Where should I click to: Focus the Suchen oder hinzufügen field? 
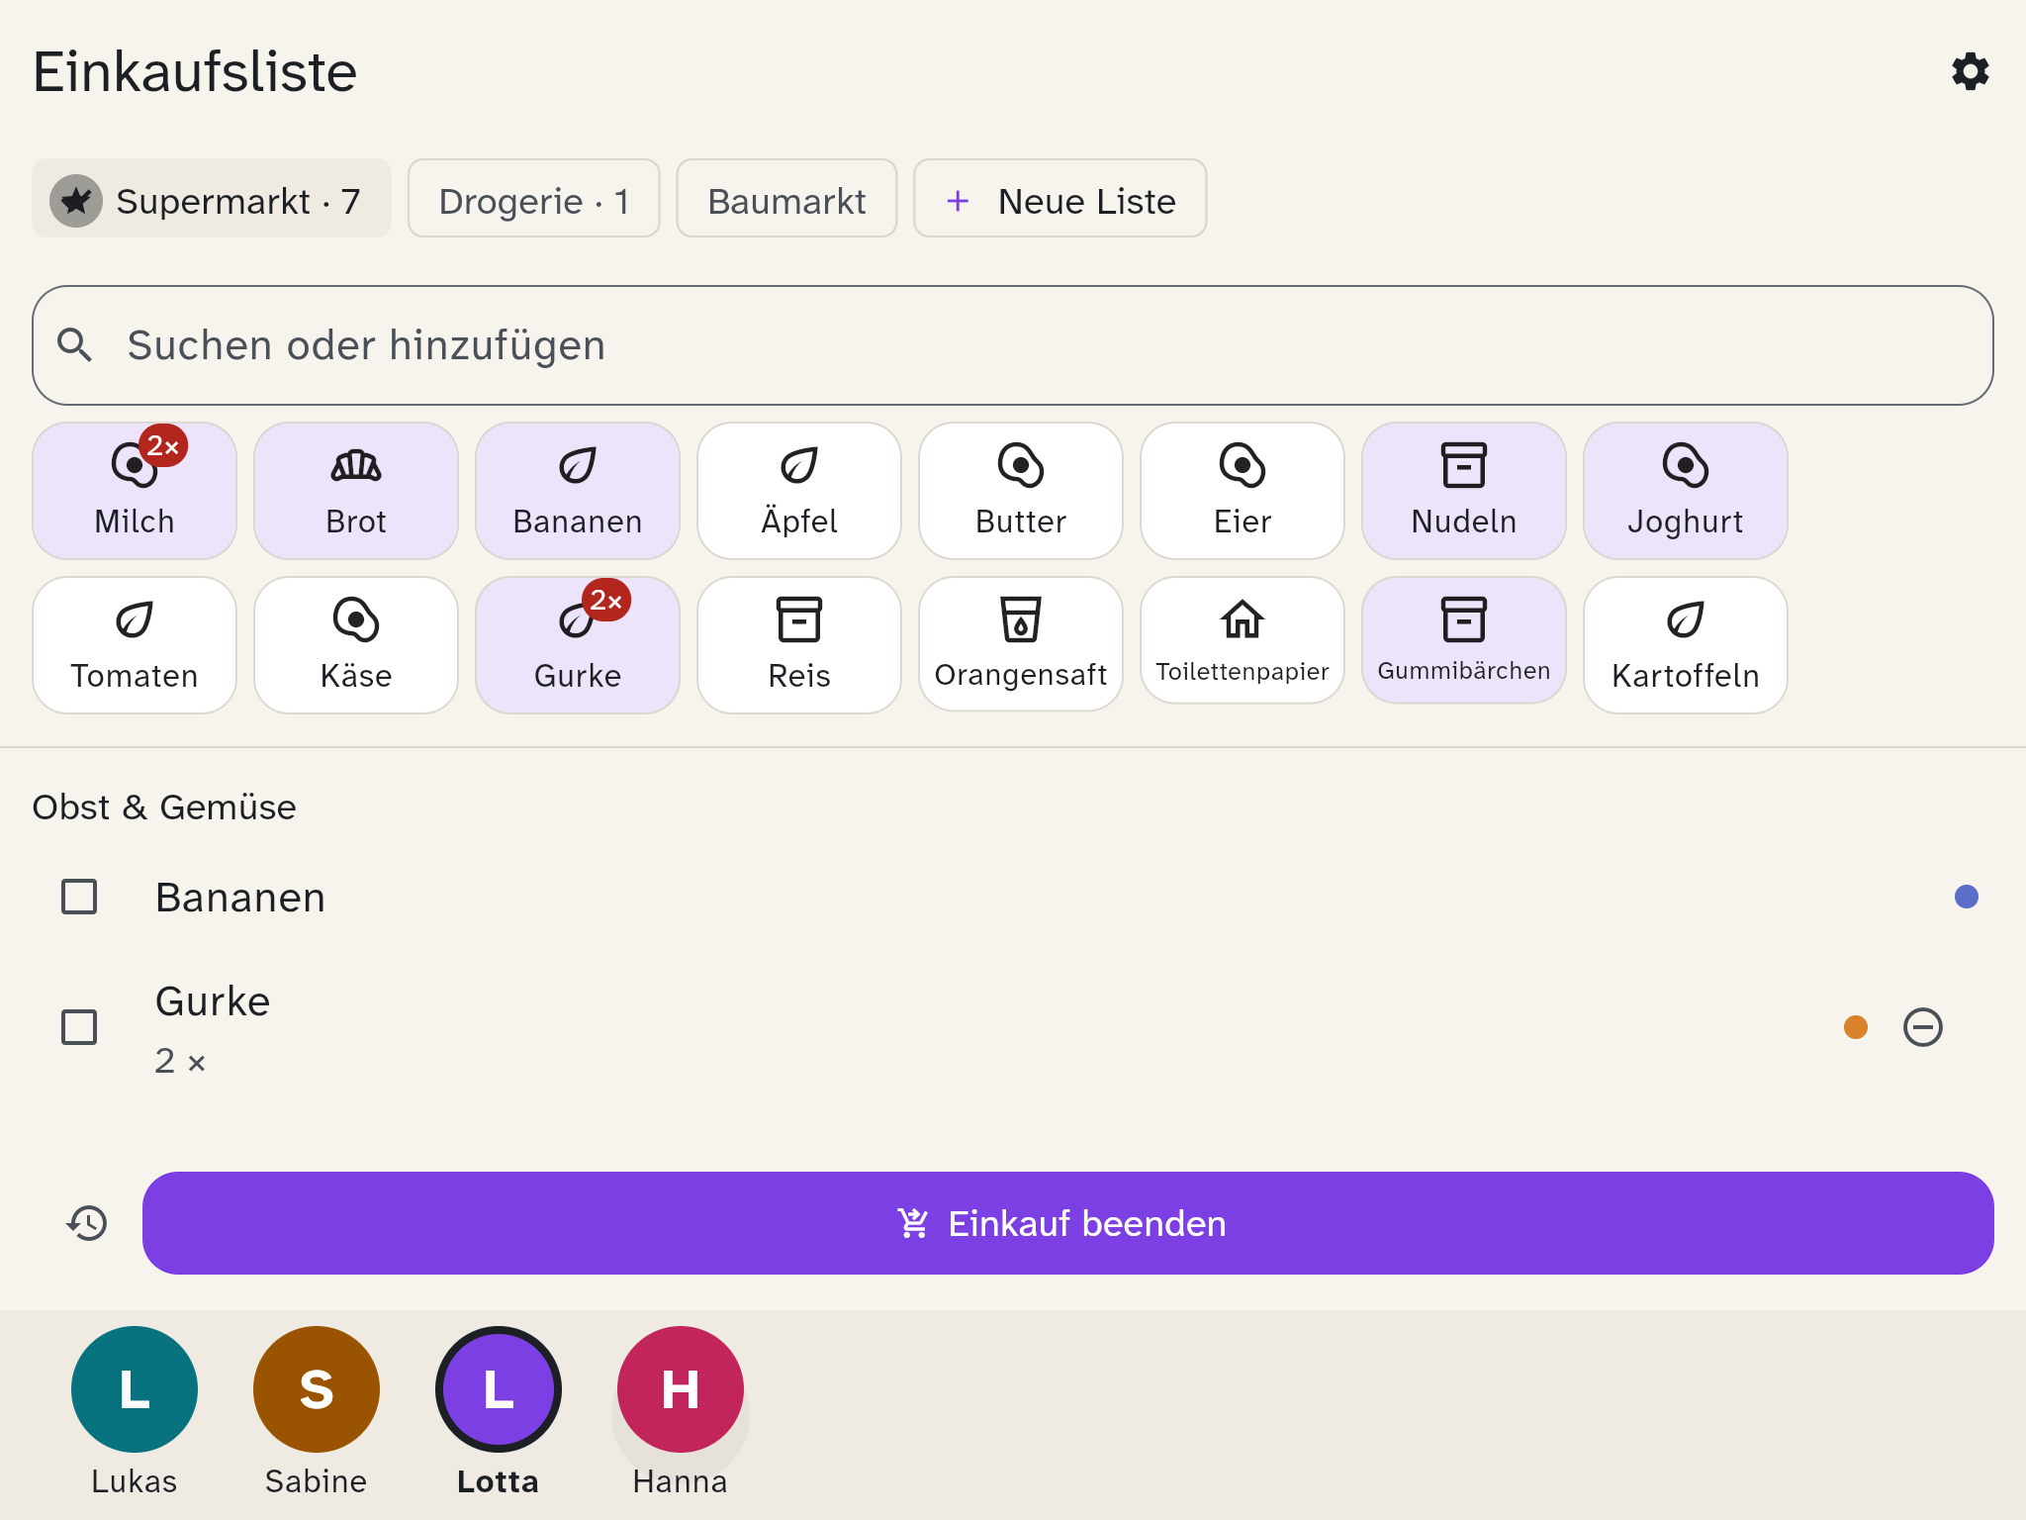coord(1013,345)
